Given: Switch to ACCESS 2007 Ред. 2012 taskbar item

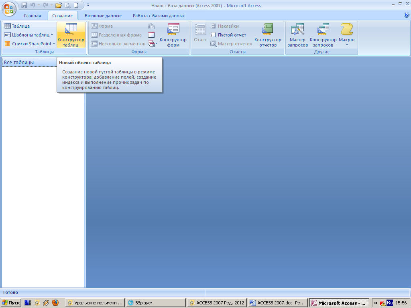Looking at the screenshot, I should pos(216,303).
